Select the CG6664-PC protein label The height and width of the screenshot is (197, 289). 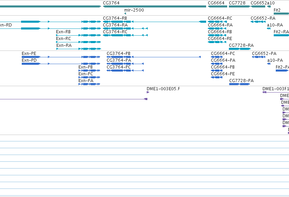223,54
